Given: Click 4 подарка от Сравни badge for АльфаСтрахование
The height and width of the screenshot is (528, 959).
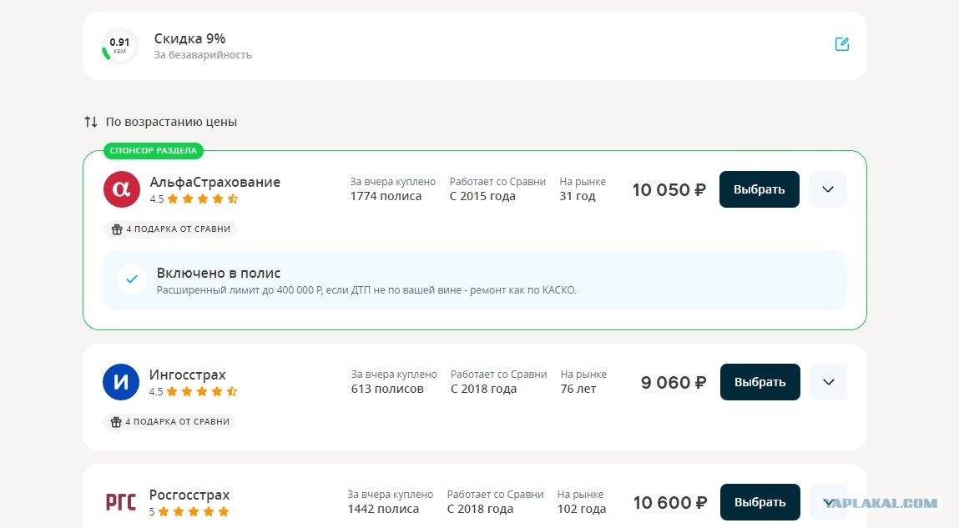Looking at the screenshot, I should point(170,229).
